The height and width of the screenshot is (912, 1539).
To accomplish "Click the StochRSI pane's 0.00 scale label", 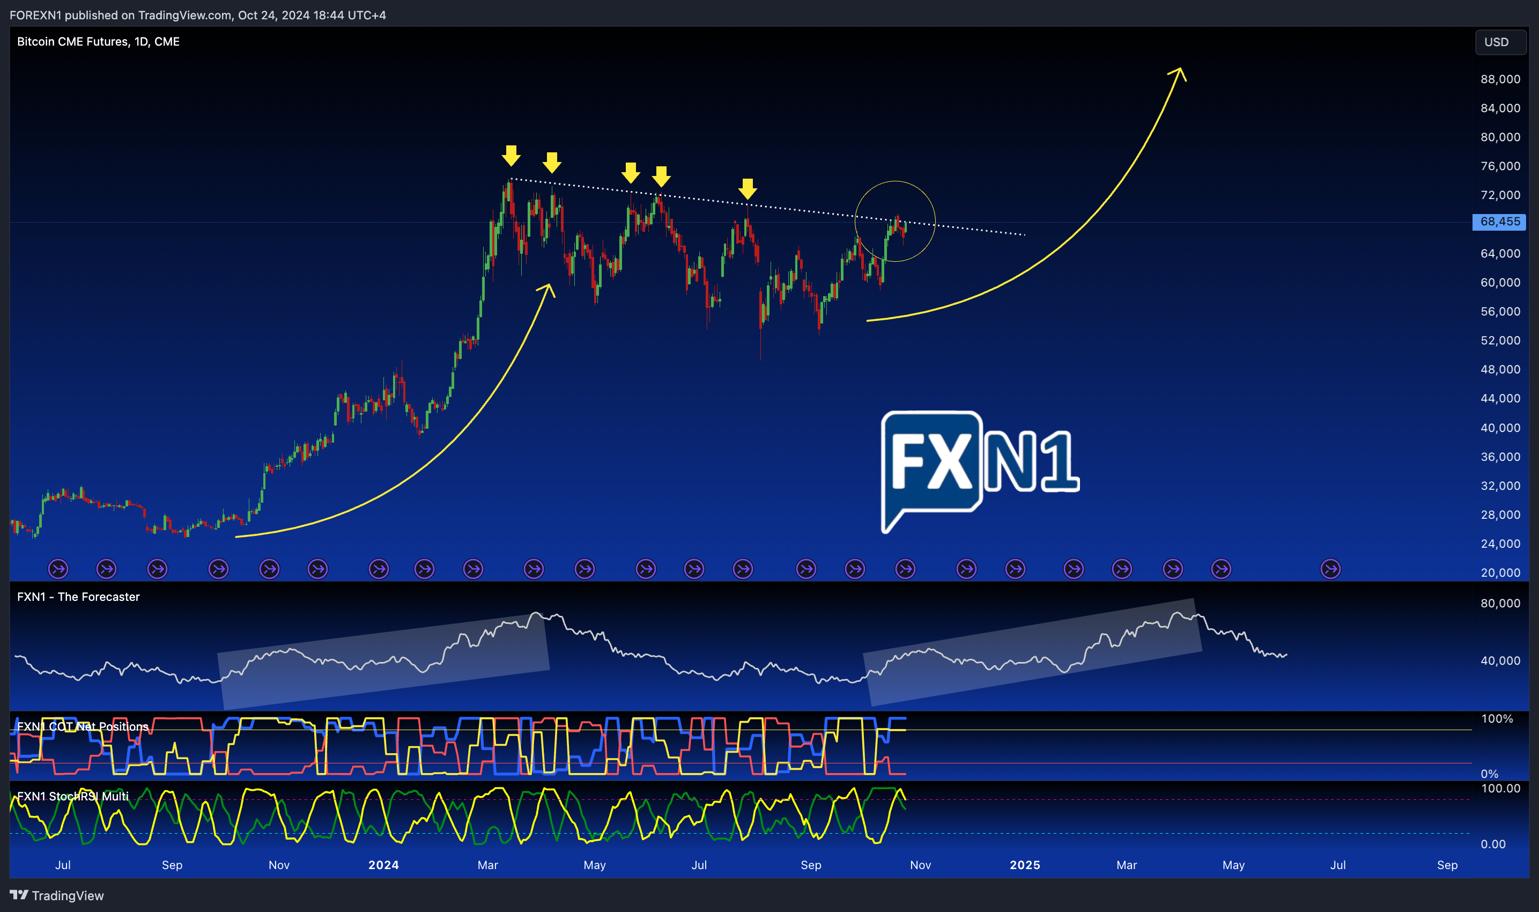I will [1493, 844].
